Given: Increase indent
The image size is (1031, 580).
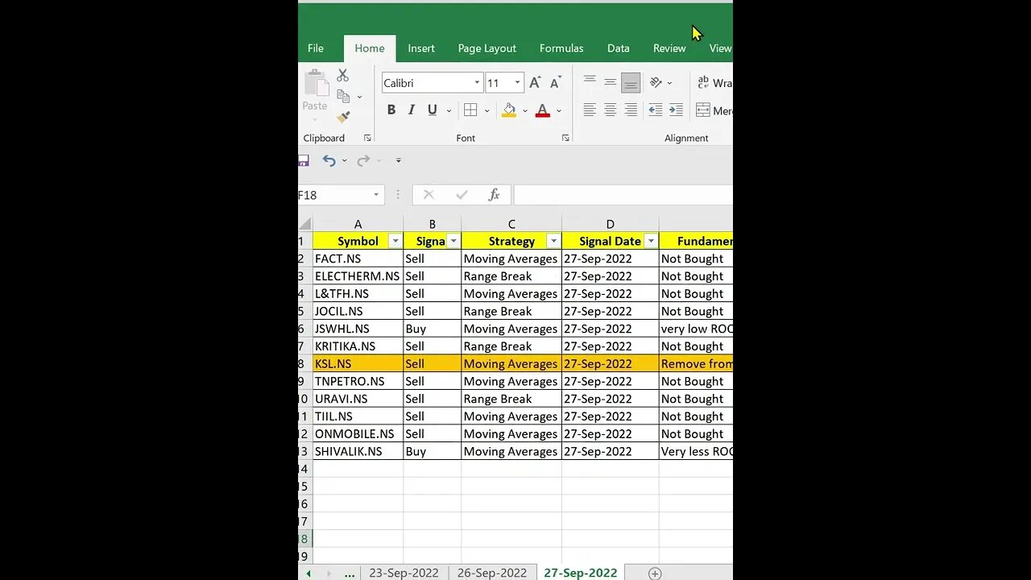Looking at the screenshot, I should pos(676,110).
